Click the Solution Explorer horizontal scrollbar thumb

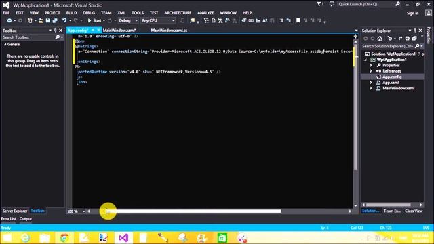[x=389, y=205]
